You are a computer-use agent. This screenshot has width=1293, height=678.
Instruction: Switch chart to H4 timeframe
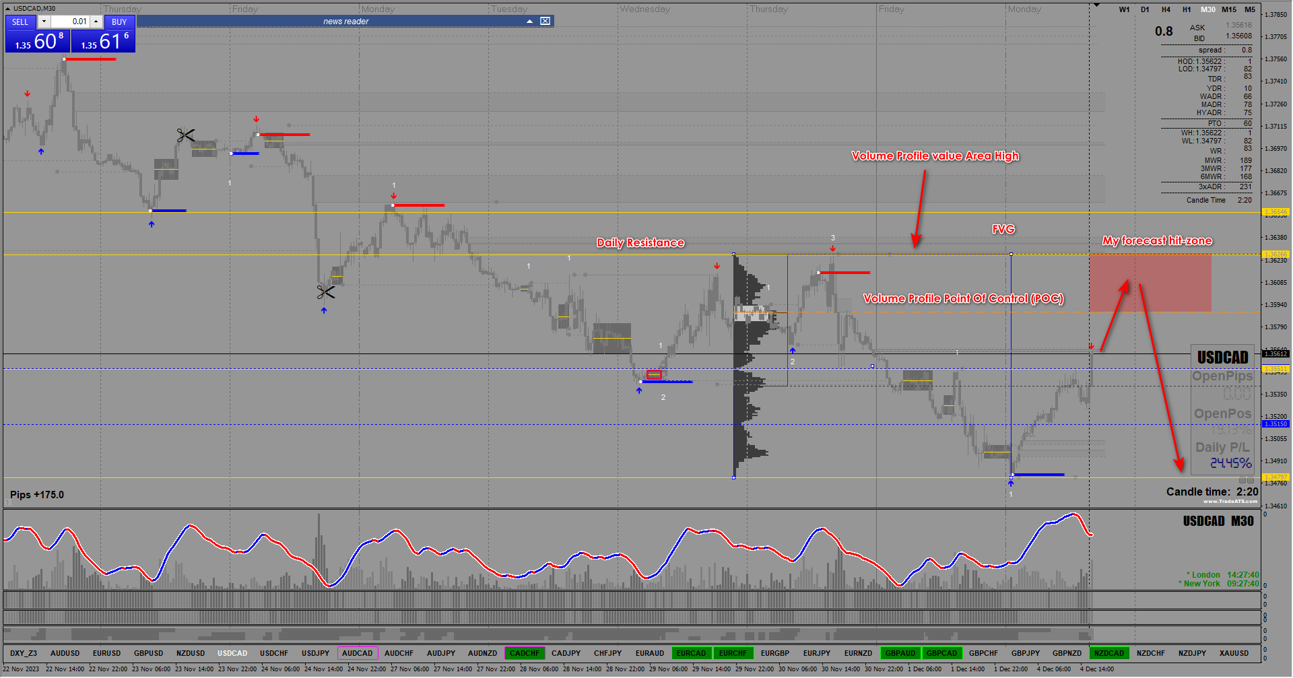1166,9
